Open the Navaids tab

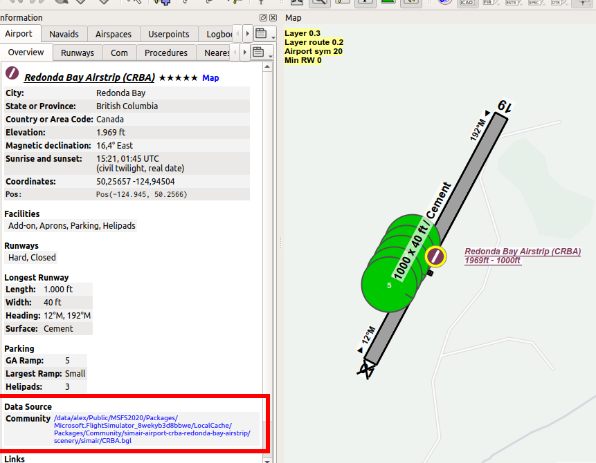click(64, 34)
